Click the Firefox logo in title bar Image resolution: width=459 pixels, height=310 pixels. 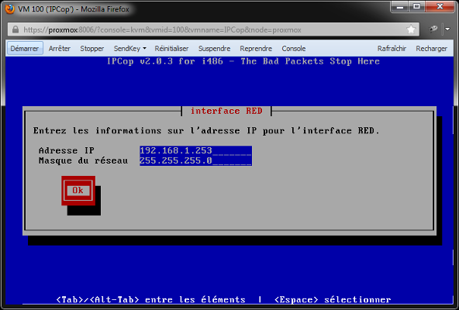9,9
